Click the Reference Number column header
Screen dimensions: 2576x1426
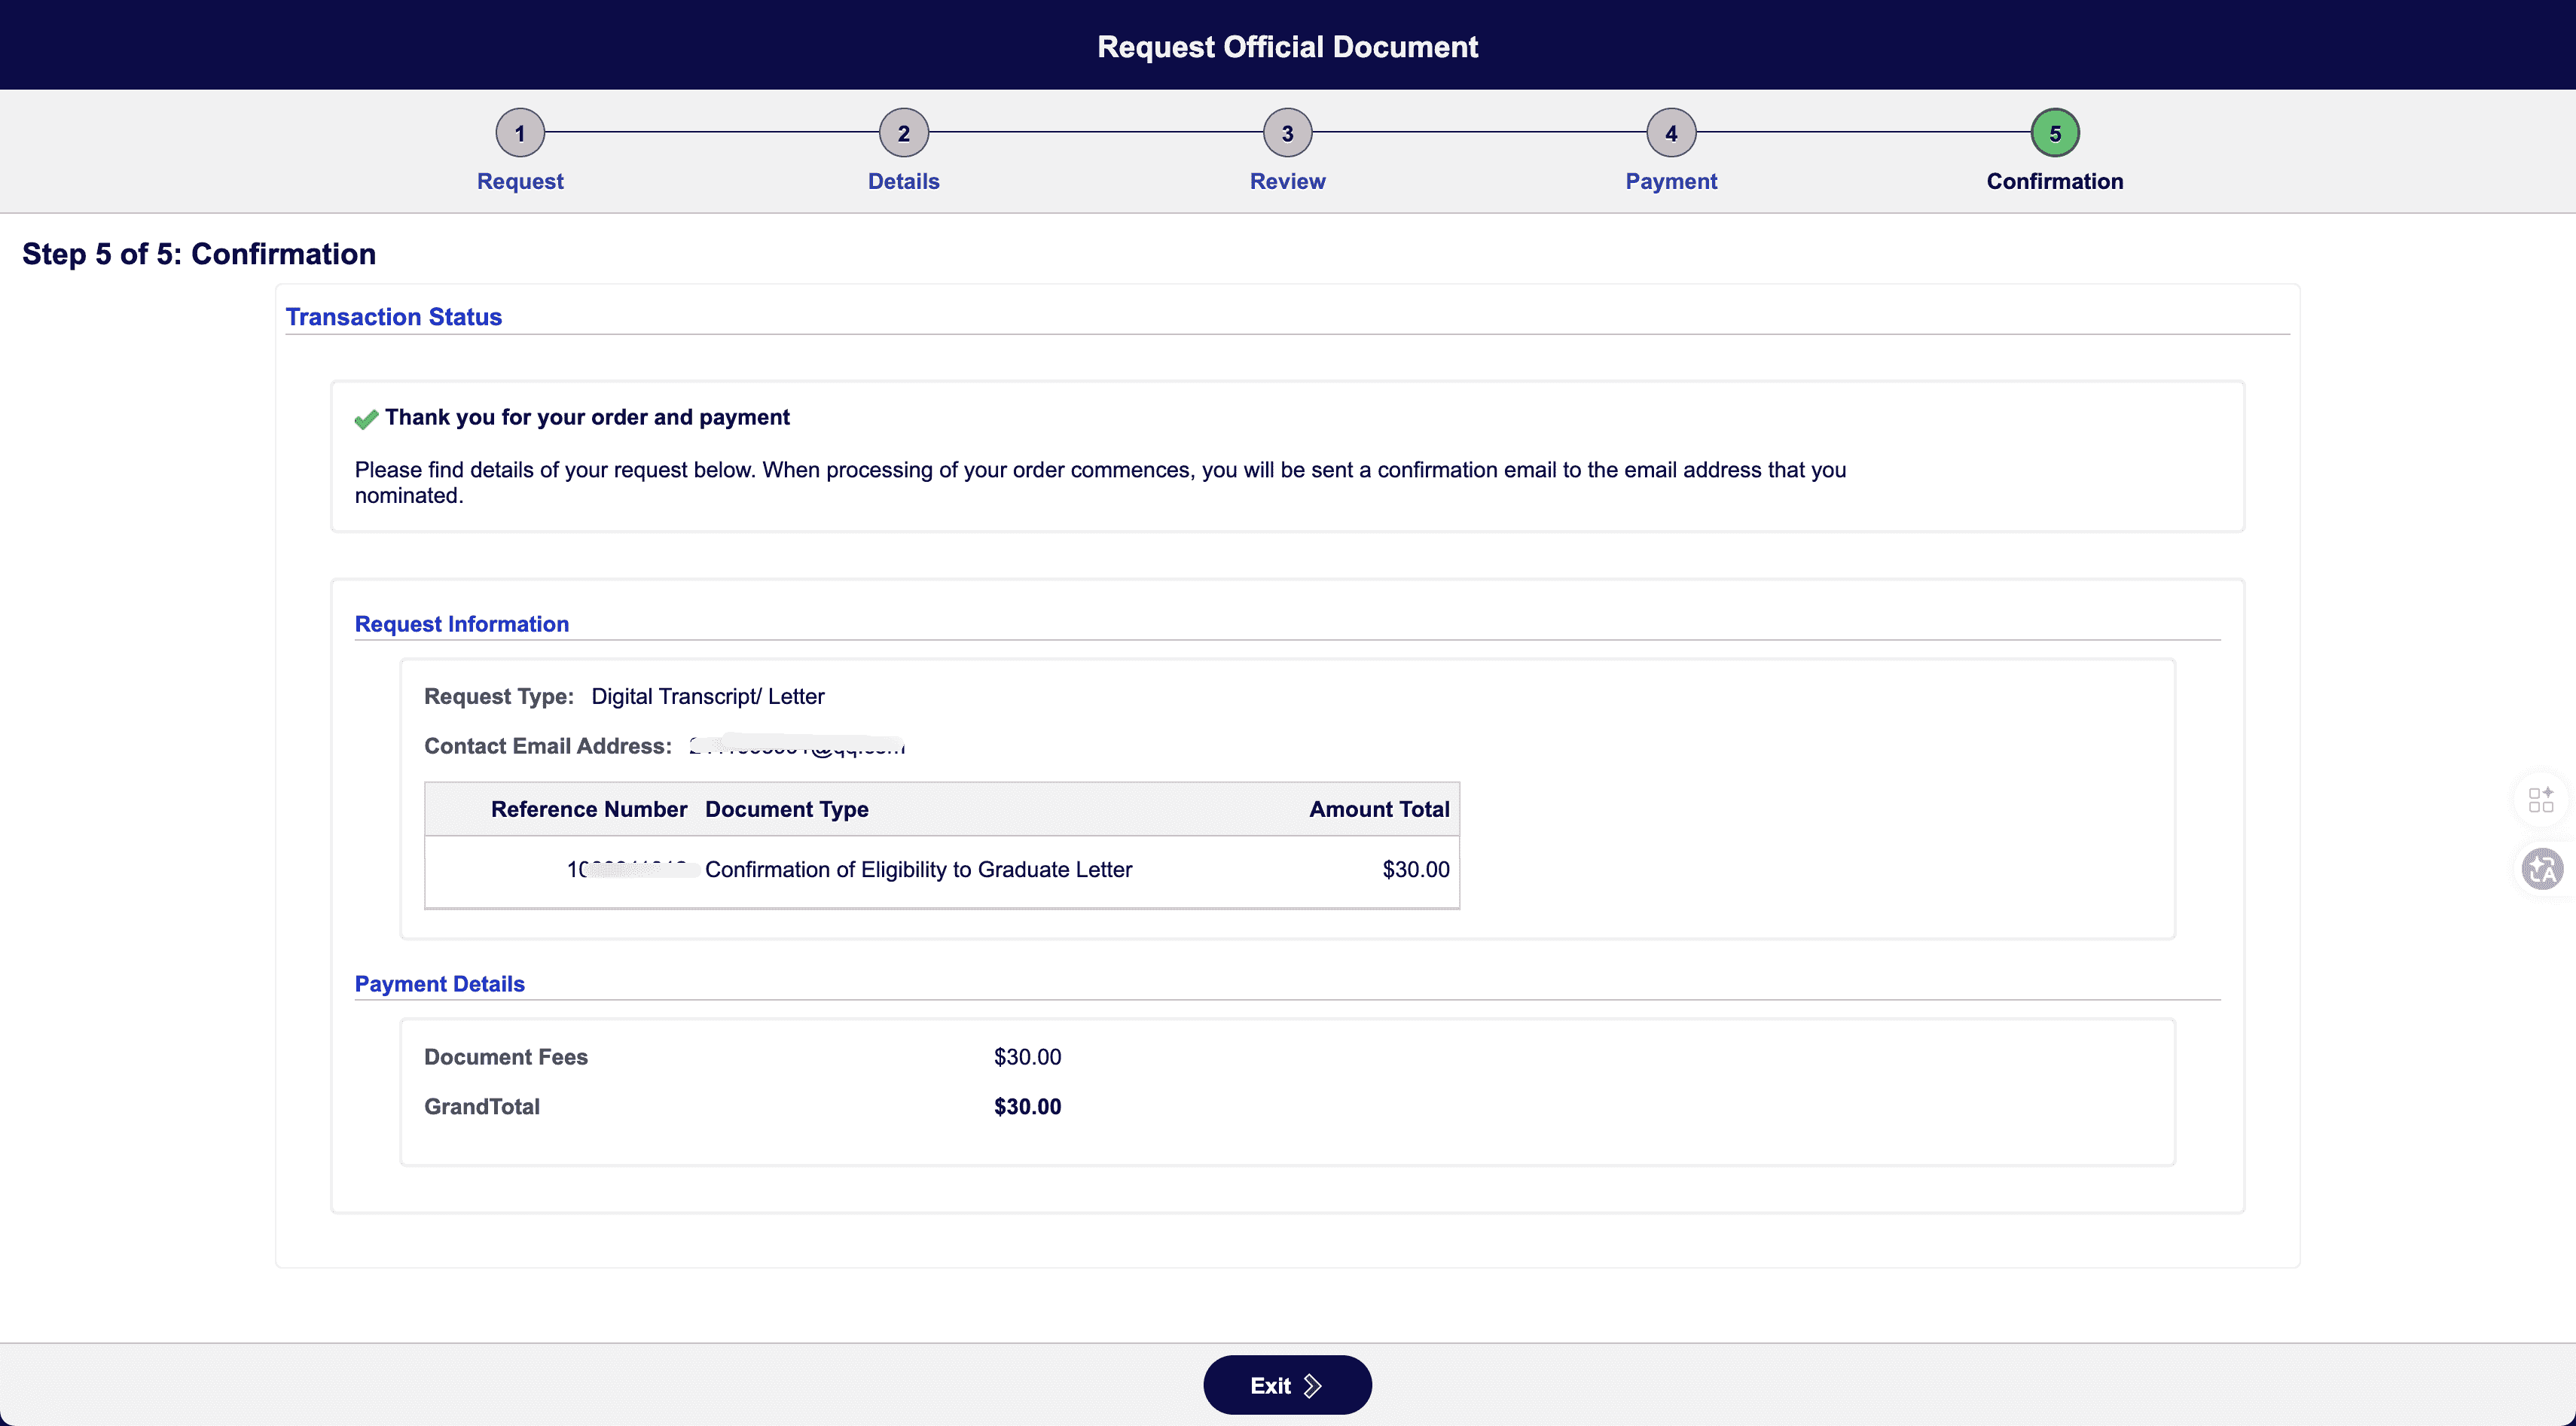[x=588, y=809]
